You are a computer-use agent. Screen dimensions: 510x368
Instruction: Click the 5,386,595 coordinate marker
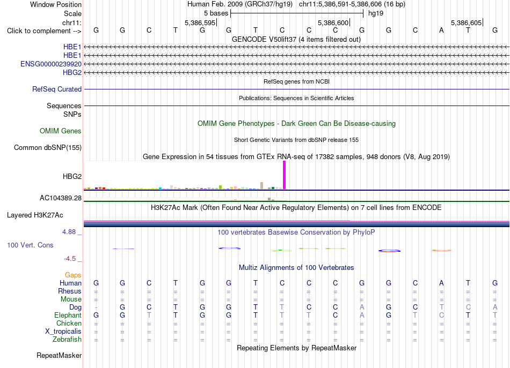click(x=200, y=22)
